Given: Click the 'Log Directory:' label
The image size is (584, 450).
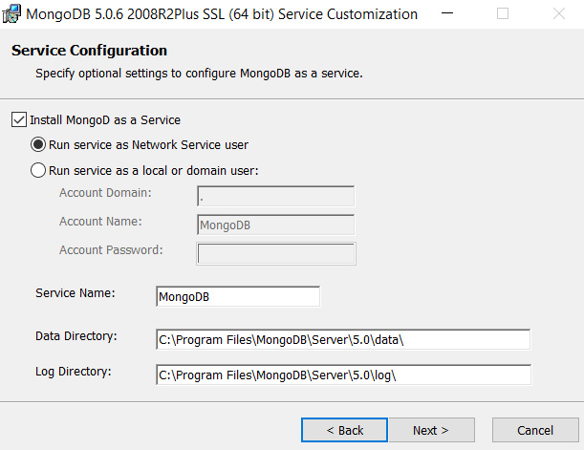Looking at the screenshot, I should [74, 372].
